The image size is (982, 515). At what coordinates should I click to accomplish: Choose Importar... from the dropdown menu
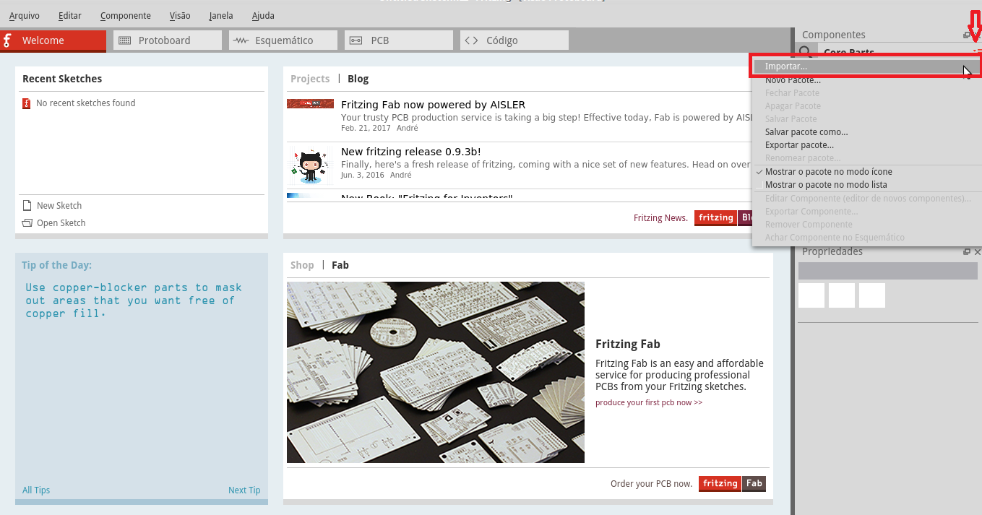[866, 66]
